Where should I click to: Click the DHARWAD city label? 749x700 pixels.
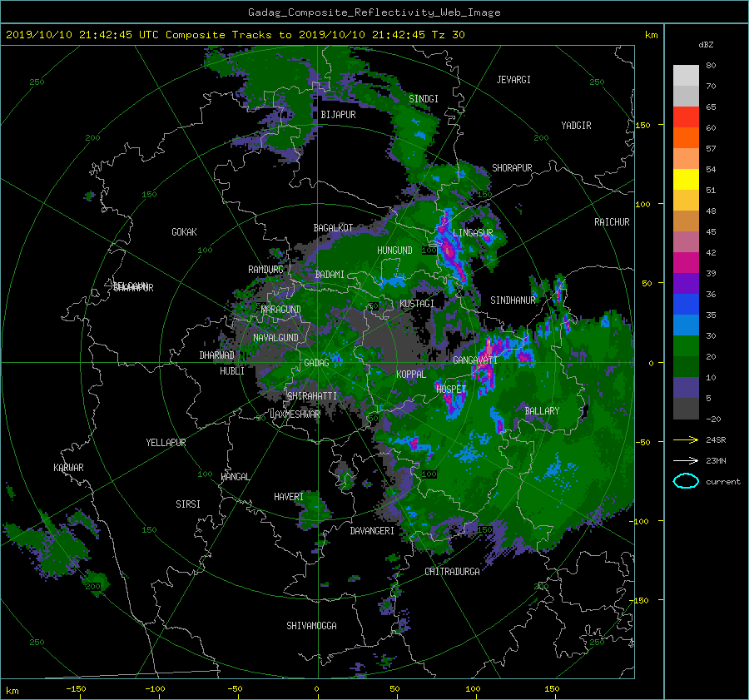tap(217, 355)
